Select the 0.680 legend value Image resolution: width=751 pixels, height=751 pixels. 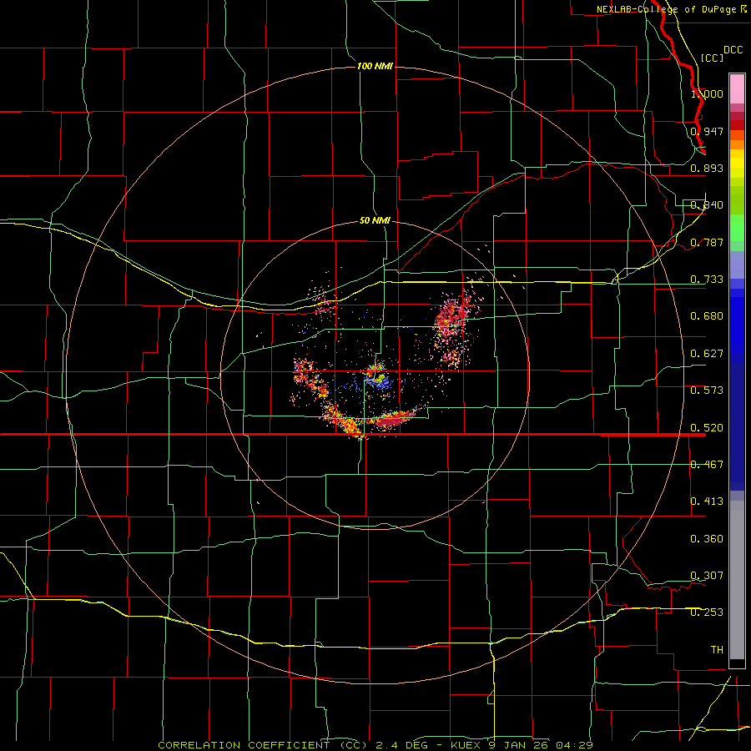(707, 316)
